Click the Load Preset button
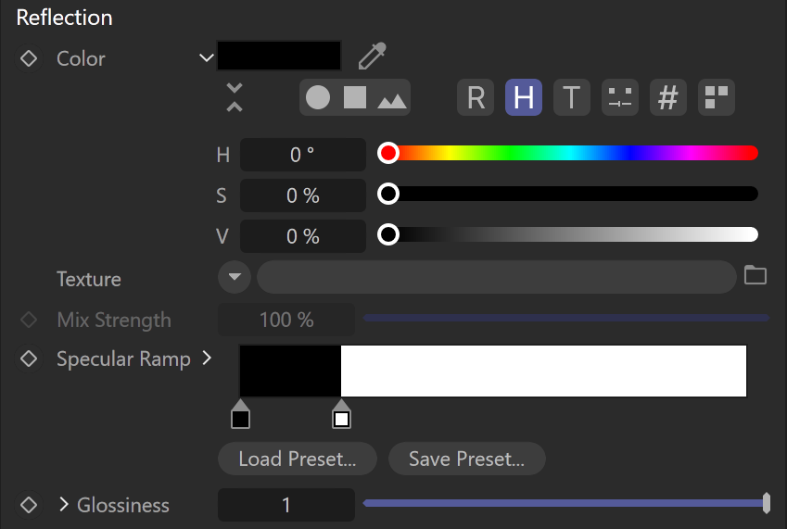 point(298,459)
